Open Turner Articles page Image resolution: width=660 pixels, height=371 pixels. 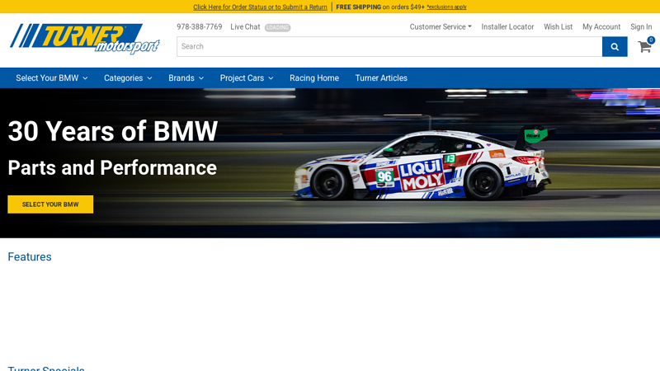point(381,78)
